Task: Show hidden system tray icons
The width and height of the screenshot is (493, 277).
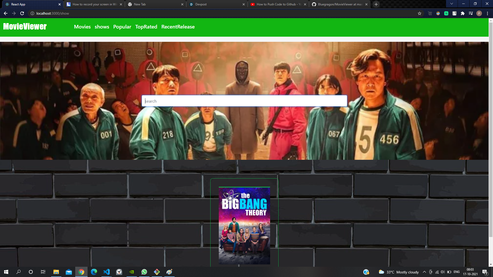Action: click(424, 272)
